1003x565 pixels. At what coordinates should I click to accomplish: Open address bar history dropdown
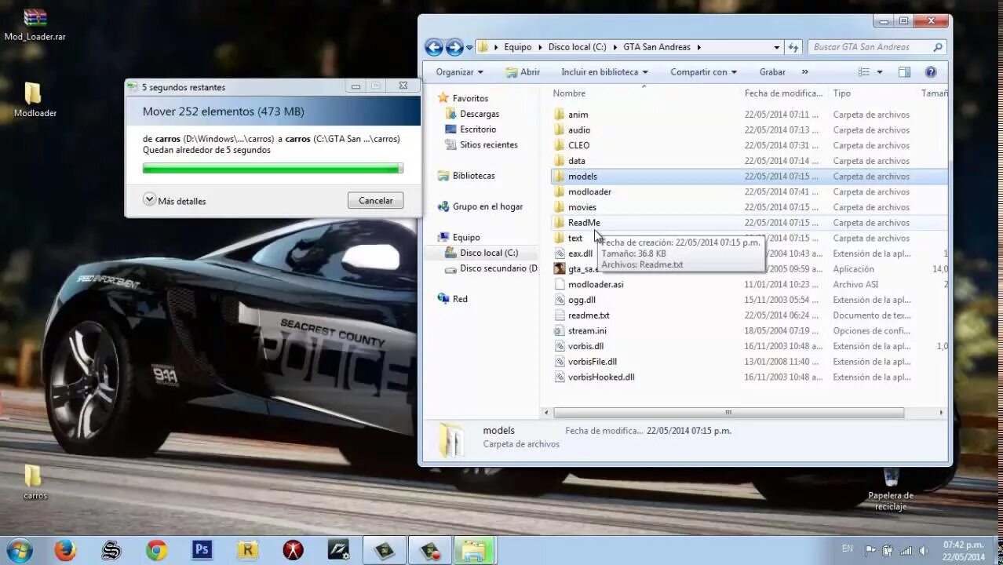pos(777,47)
